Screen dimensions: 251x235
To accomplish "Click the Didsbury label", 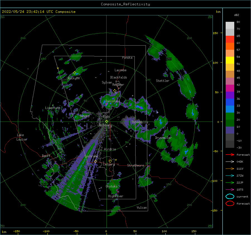I will point(105,125).
